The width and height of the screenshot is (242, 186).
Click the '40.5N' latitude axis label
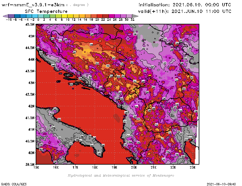(x=30, y=141)
